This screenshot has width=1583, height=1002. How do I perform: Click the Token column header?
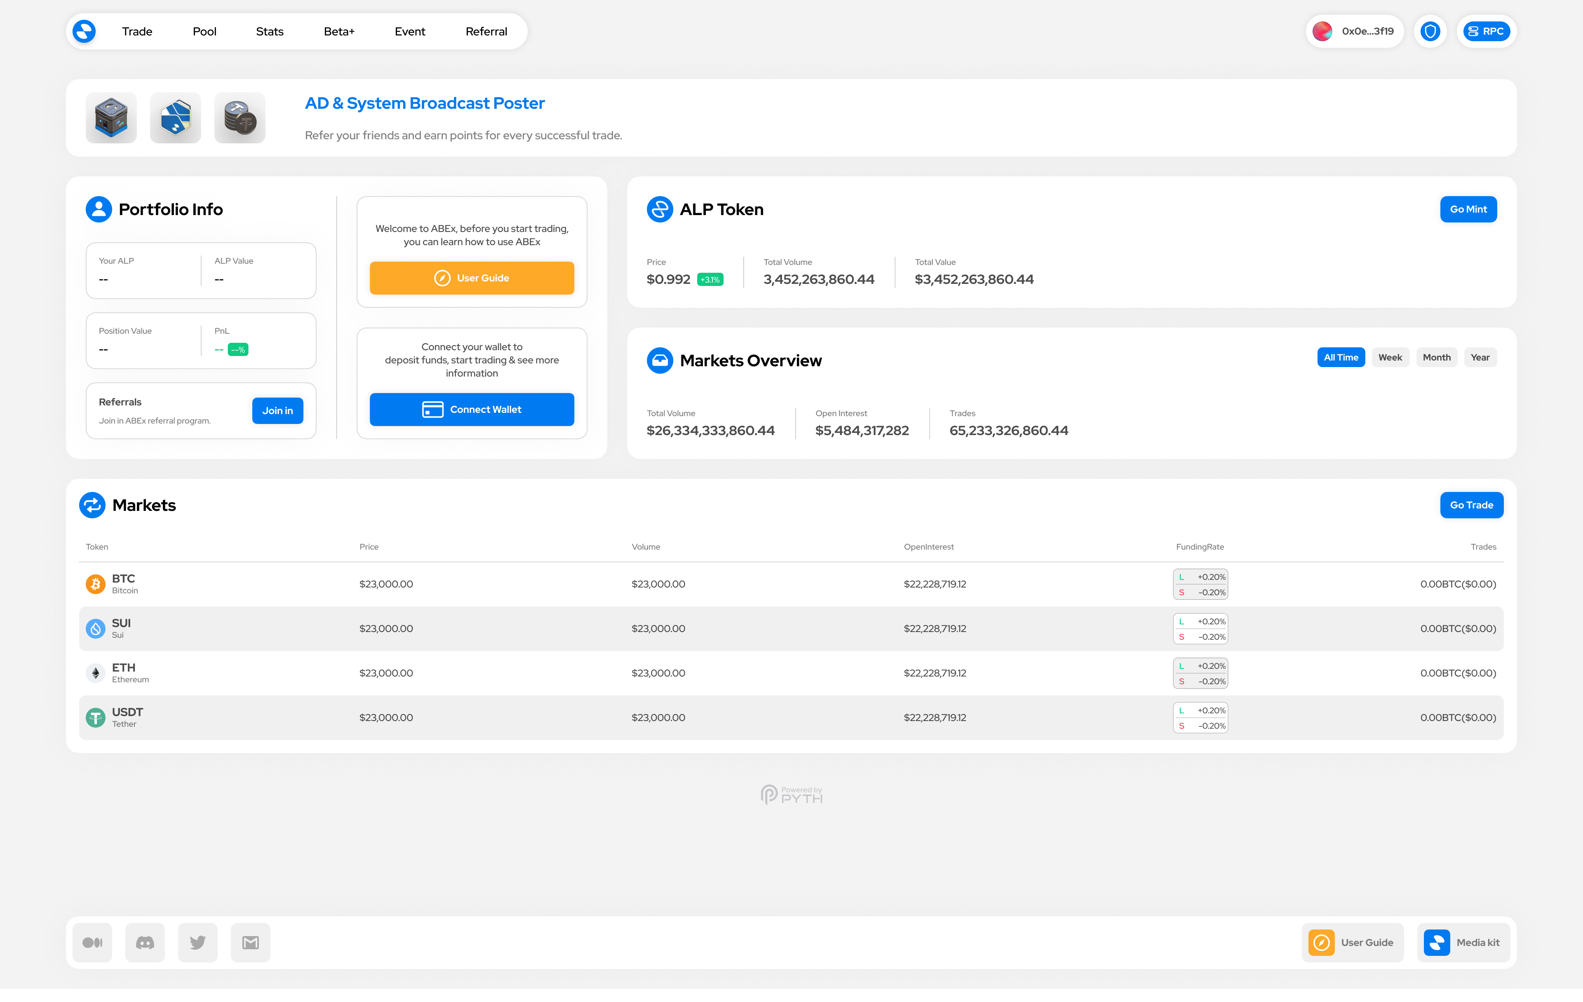(96, 547)
